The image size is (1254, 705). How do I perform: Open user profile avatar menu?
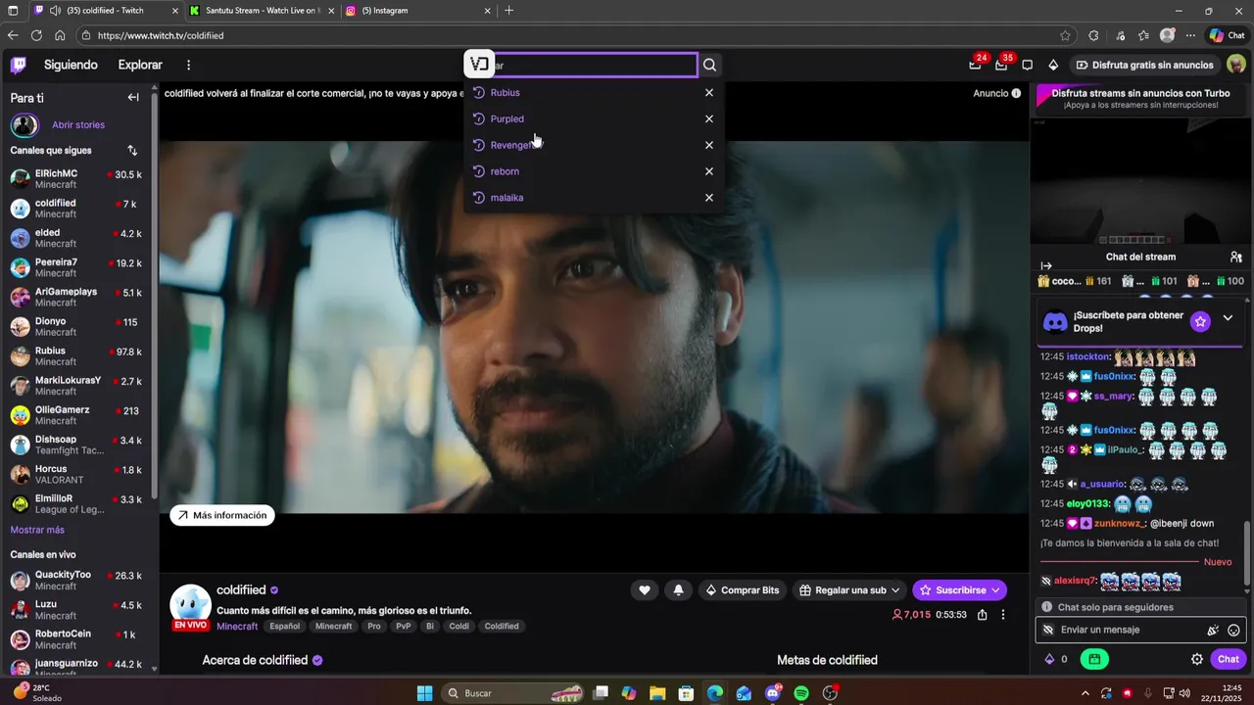[1235, 65]
